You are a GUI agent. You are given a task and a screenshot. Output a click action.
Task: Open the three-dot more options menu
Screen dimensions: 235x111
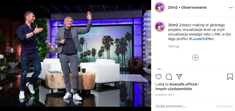point(230,8)
